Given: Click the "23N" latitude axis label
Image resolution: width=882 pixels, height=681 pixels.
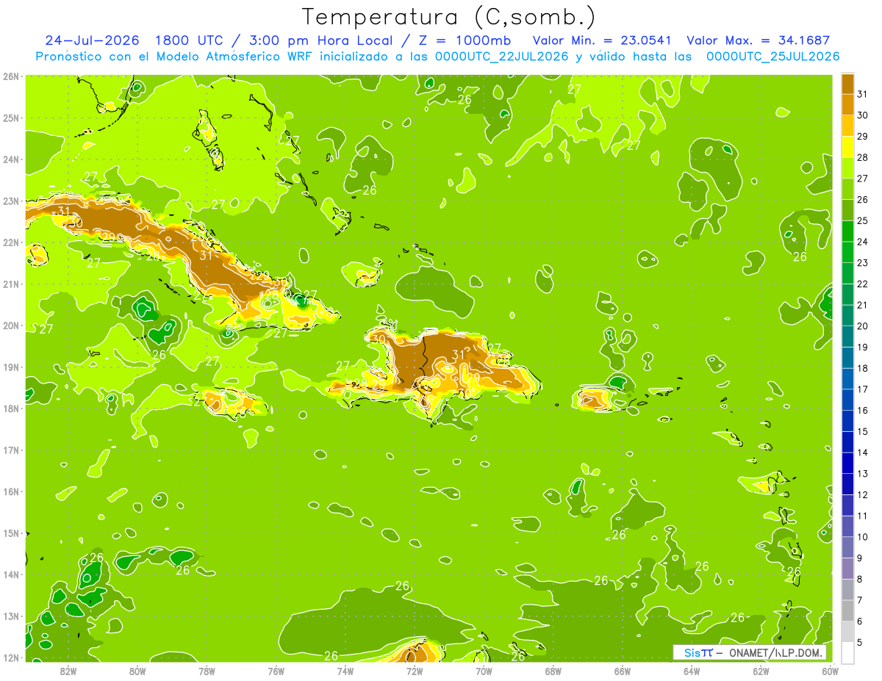Looking at the screenshot, I should (x=10, y=201).
